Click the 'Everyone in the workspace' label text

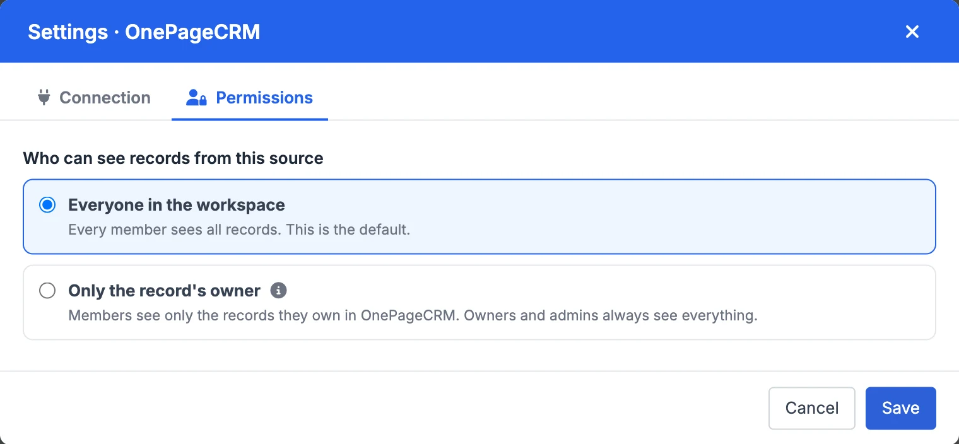point(177,205)
